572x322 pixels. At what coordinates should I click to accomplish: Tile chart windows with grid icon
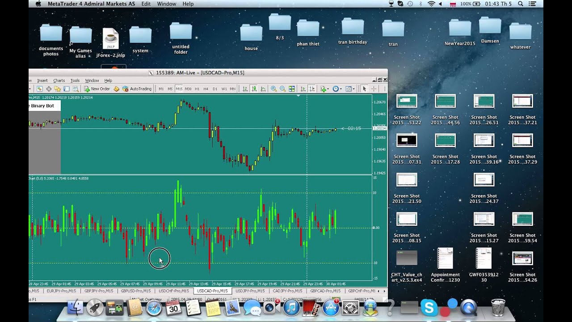coord(292,89)
